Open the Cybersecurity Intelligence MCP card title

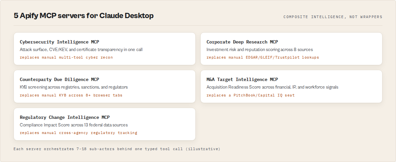pos(59,42)
